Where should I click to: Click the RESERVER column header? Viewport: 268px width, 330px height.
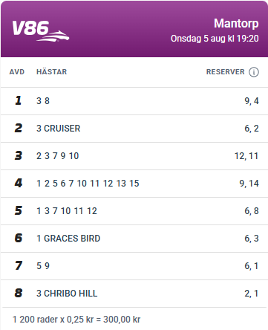[226, 72]
